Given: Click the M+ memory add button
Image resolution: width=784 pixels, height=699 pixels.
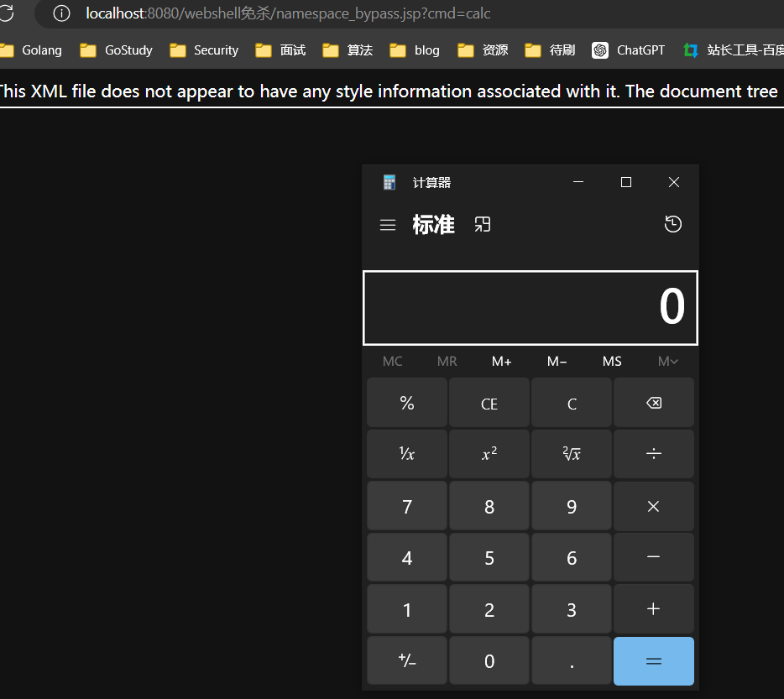Looking at the screenshot, I should click(501, 361).
